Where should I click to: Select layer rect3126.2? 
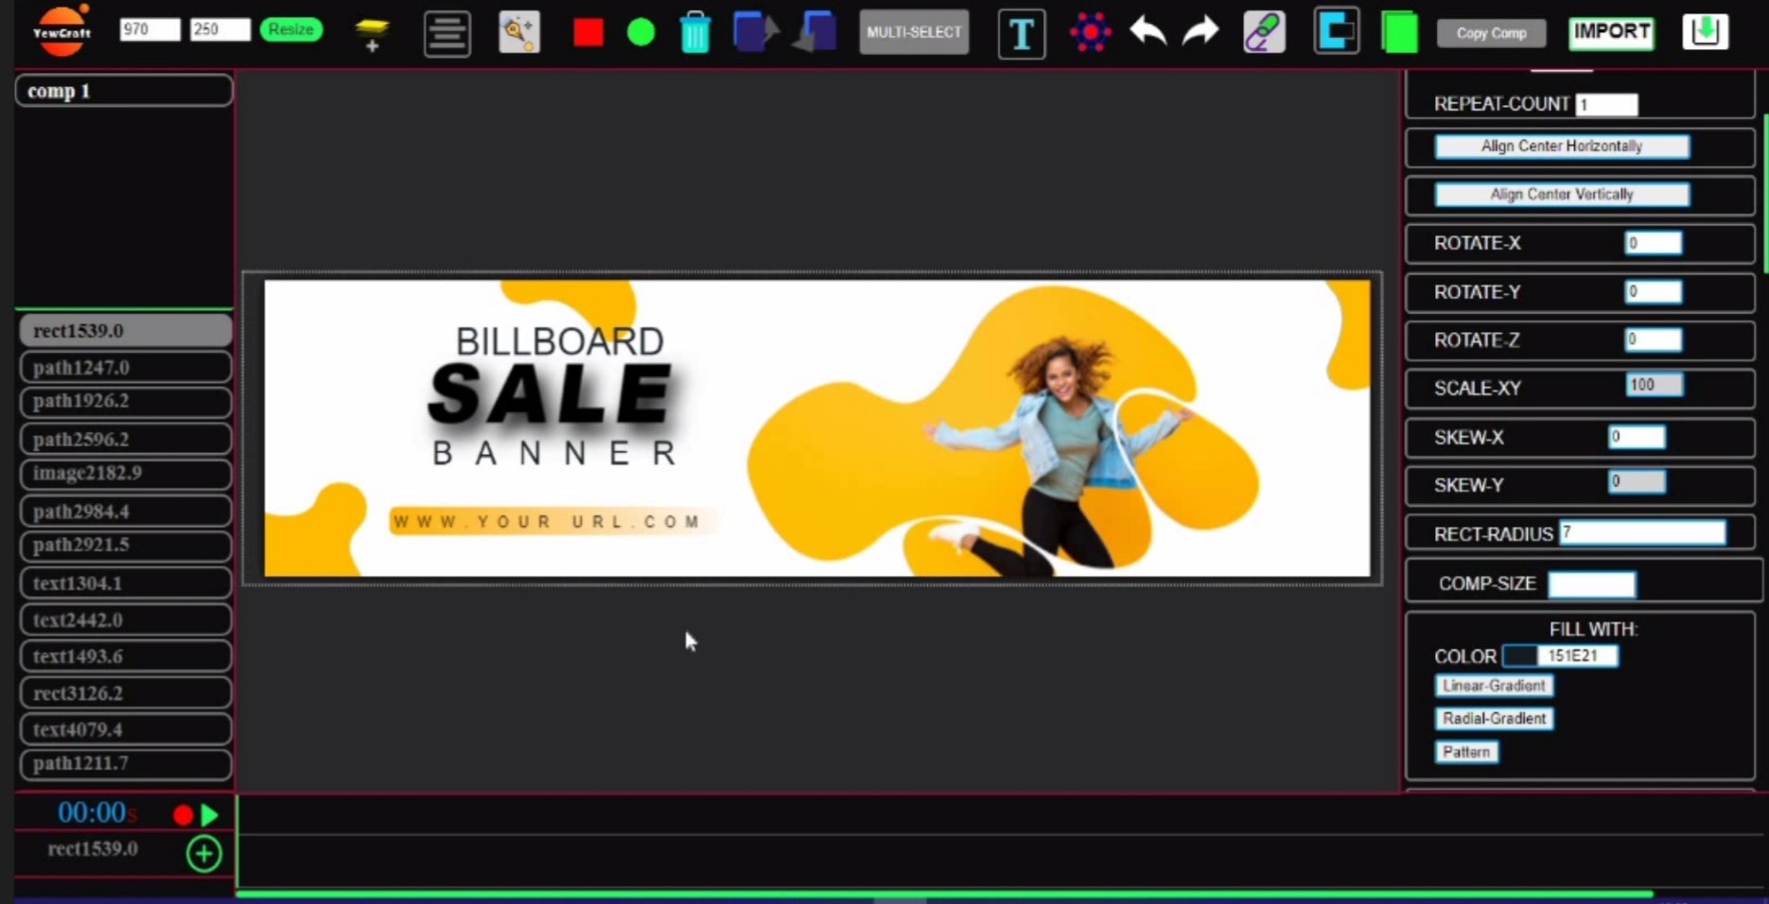click(125, 692)
